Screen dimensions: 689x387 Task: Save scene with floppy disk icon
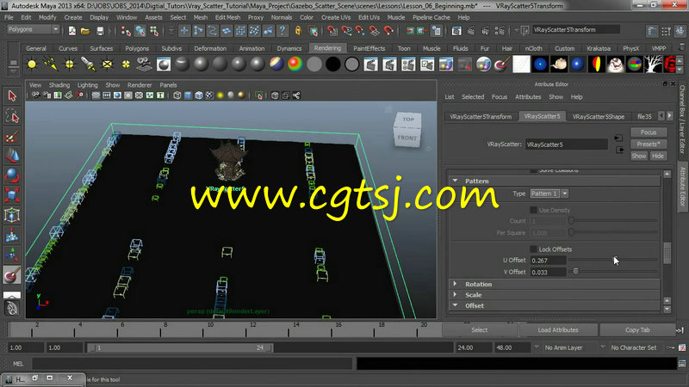(100, 31)
